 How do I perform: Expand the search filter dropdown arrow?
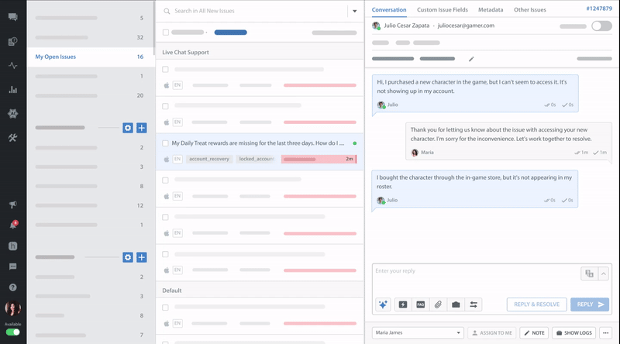pos(354,12)
